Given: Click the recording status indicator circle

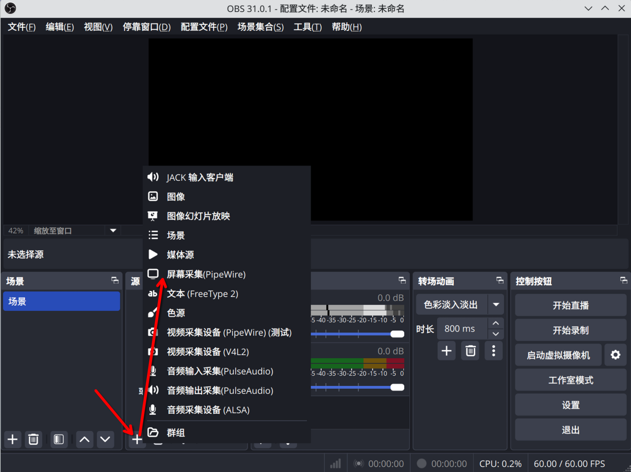Looking at the screenshot, I should click(x=422, y=463).
